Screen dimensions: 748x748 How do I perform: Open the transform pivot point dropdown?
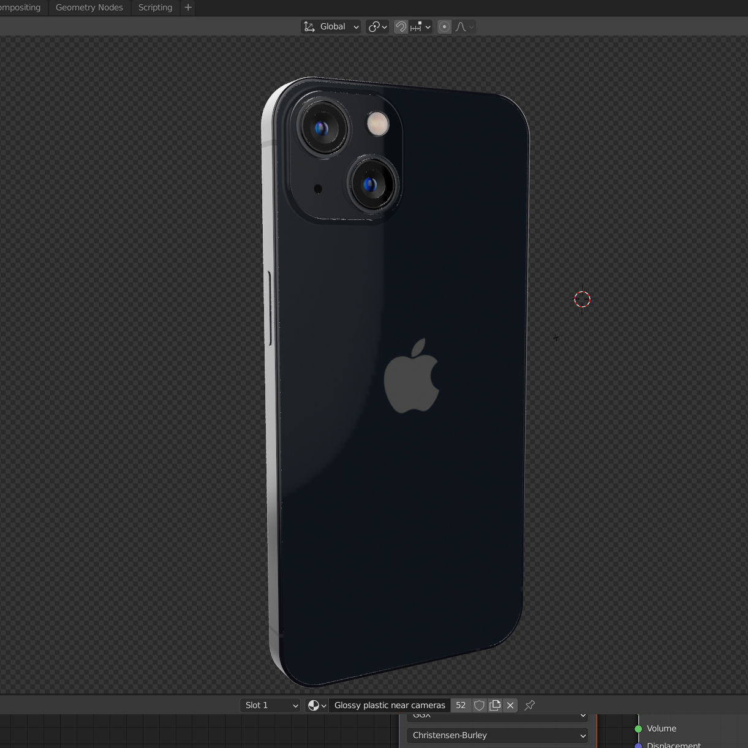(x=377, y=26)
